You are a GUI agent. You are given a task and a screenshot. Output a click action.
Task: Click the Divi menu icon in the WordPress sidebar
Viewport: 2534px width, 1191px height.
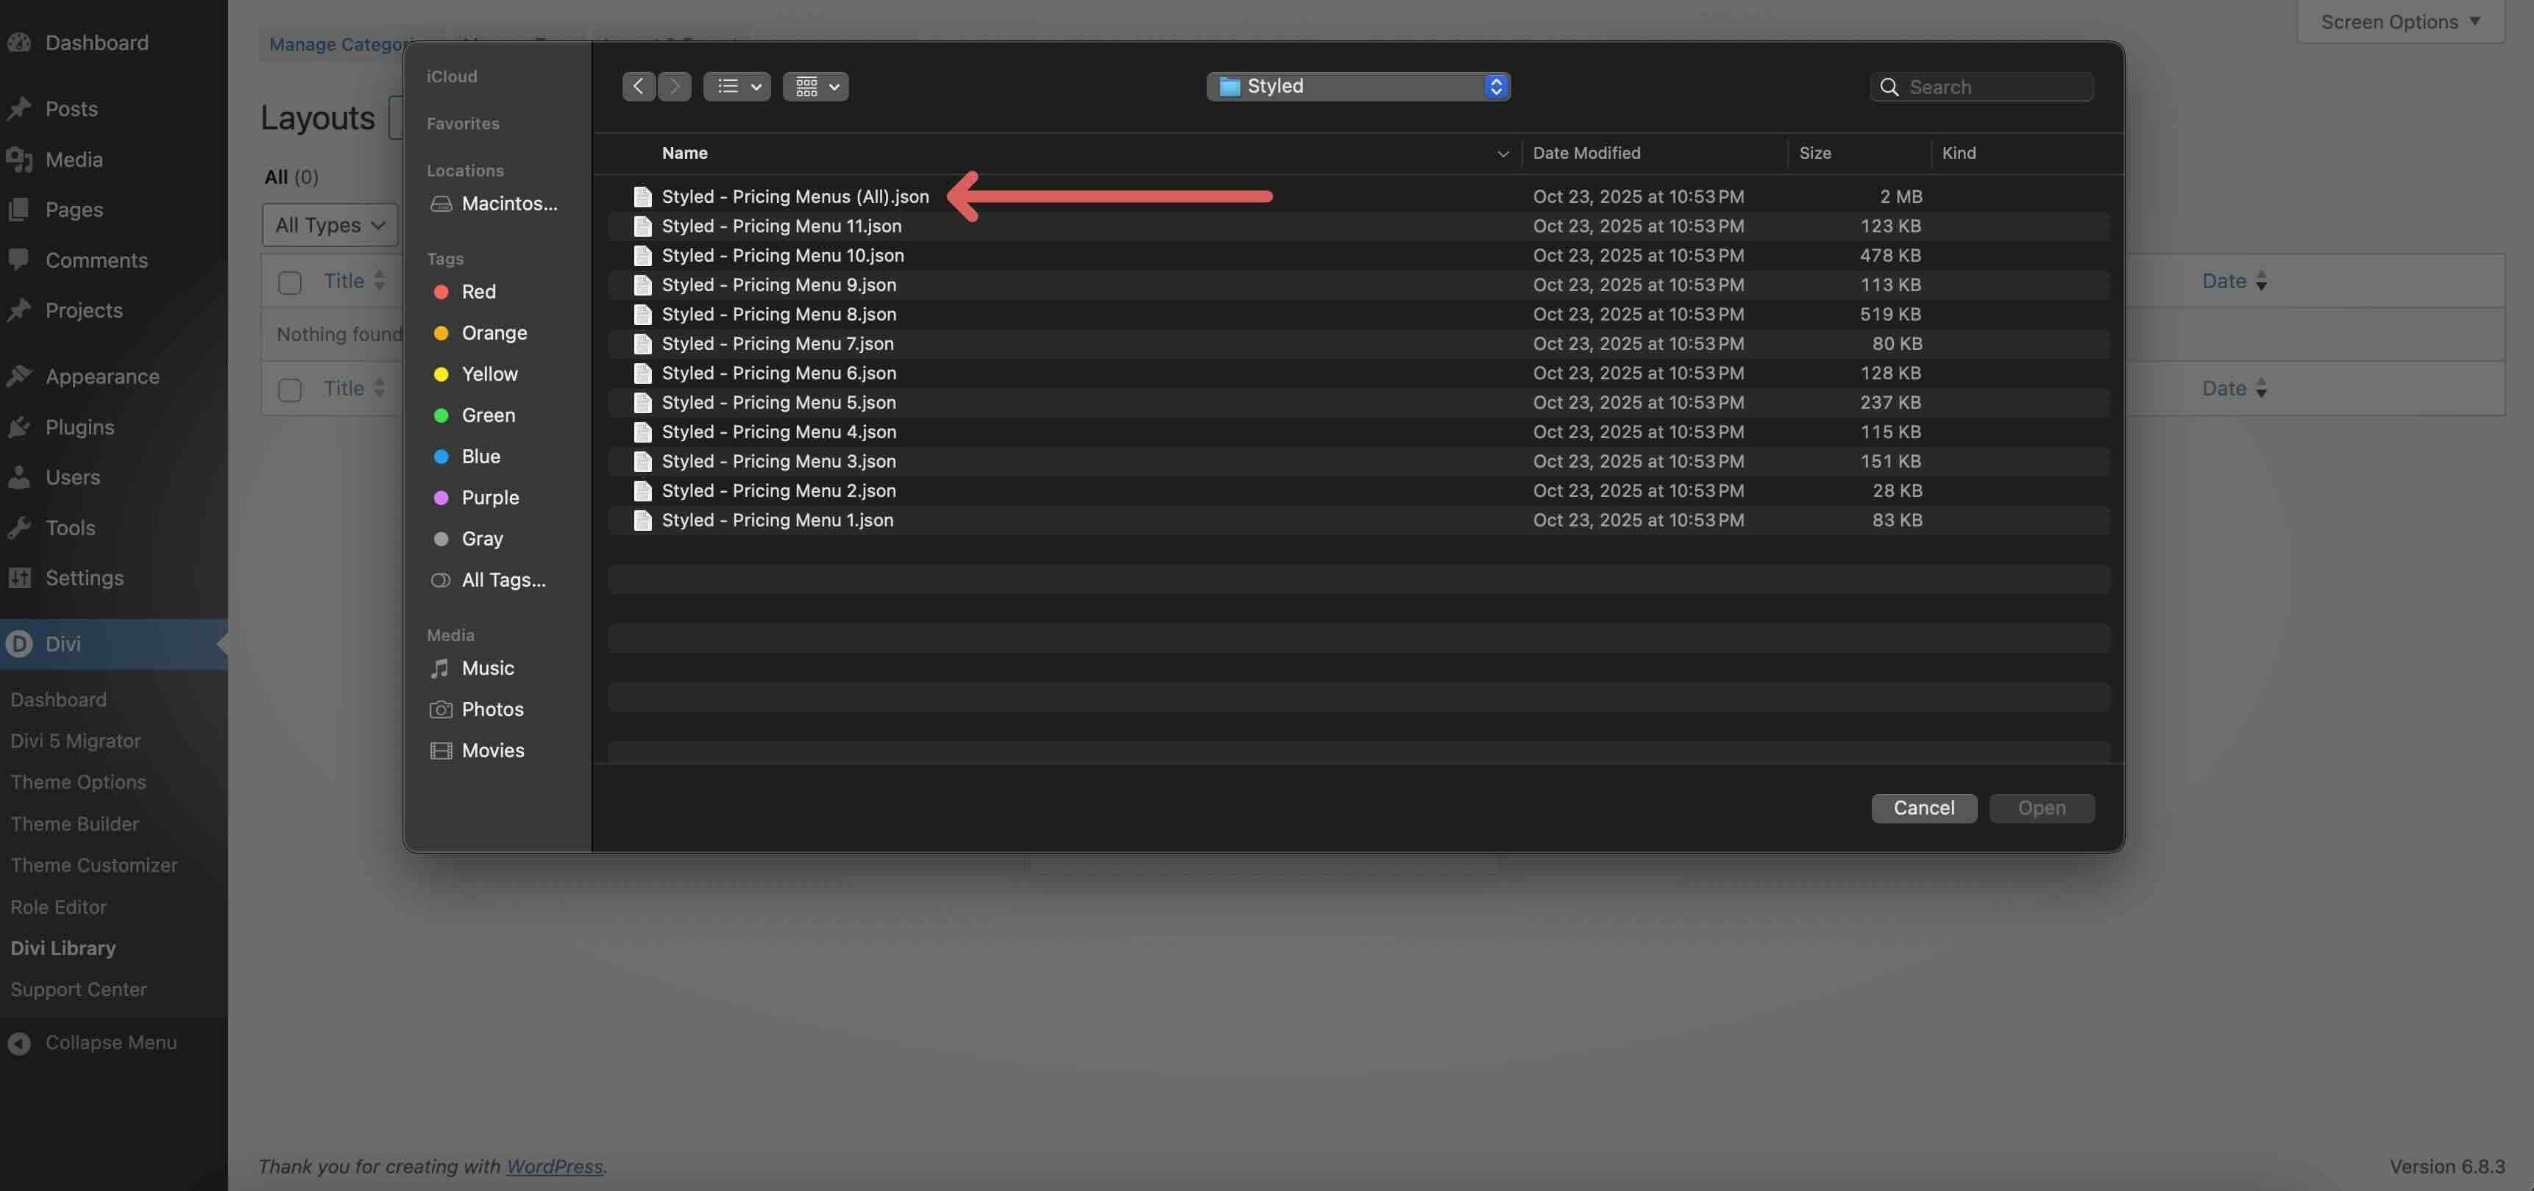(18, 643)
